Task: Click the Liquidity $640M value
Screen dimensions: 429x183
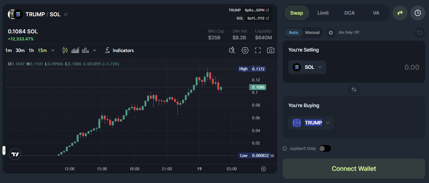Action: (263, 38)
